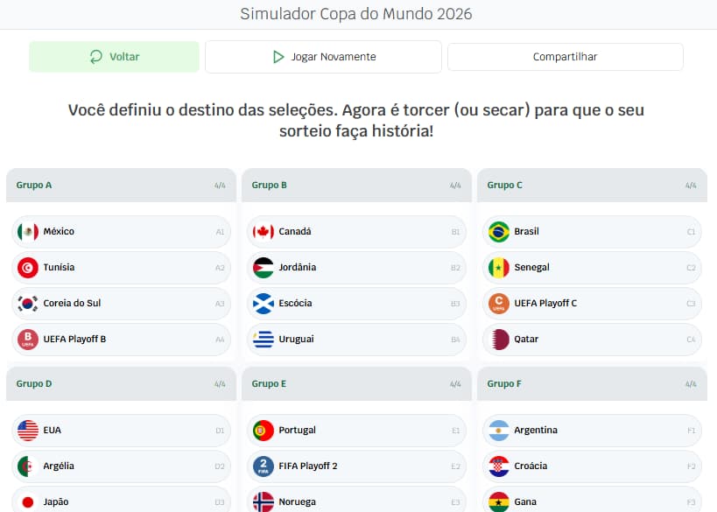Click the UEFA Playoff C badge in Grupo C

pos(496,303)
